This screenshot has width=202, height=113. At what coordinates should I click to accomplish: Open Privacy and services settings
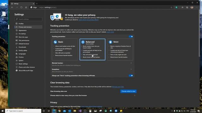point(28,27)
